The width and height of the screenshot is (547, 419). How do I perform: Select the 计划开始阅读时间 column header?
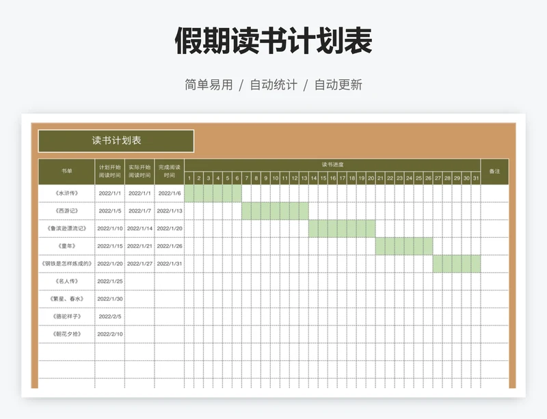click(110, 171)
